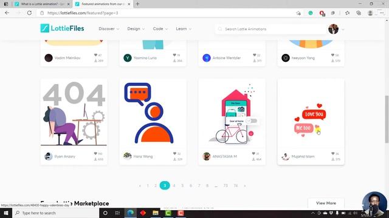
Task: Click the favorites star icon in toolbar
Action: 347,13
